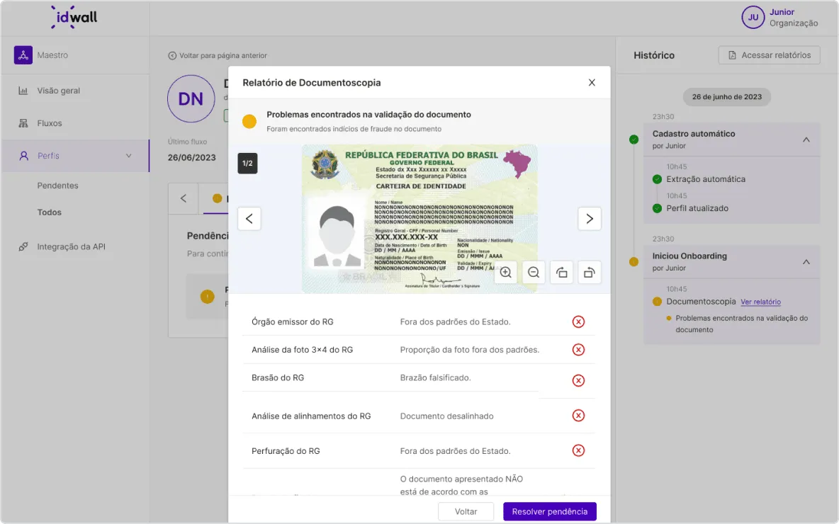Open Visão geral chart icon
Viewport: 839px width, 524px height.
pyautogui.click(x=23, y=91)
